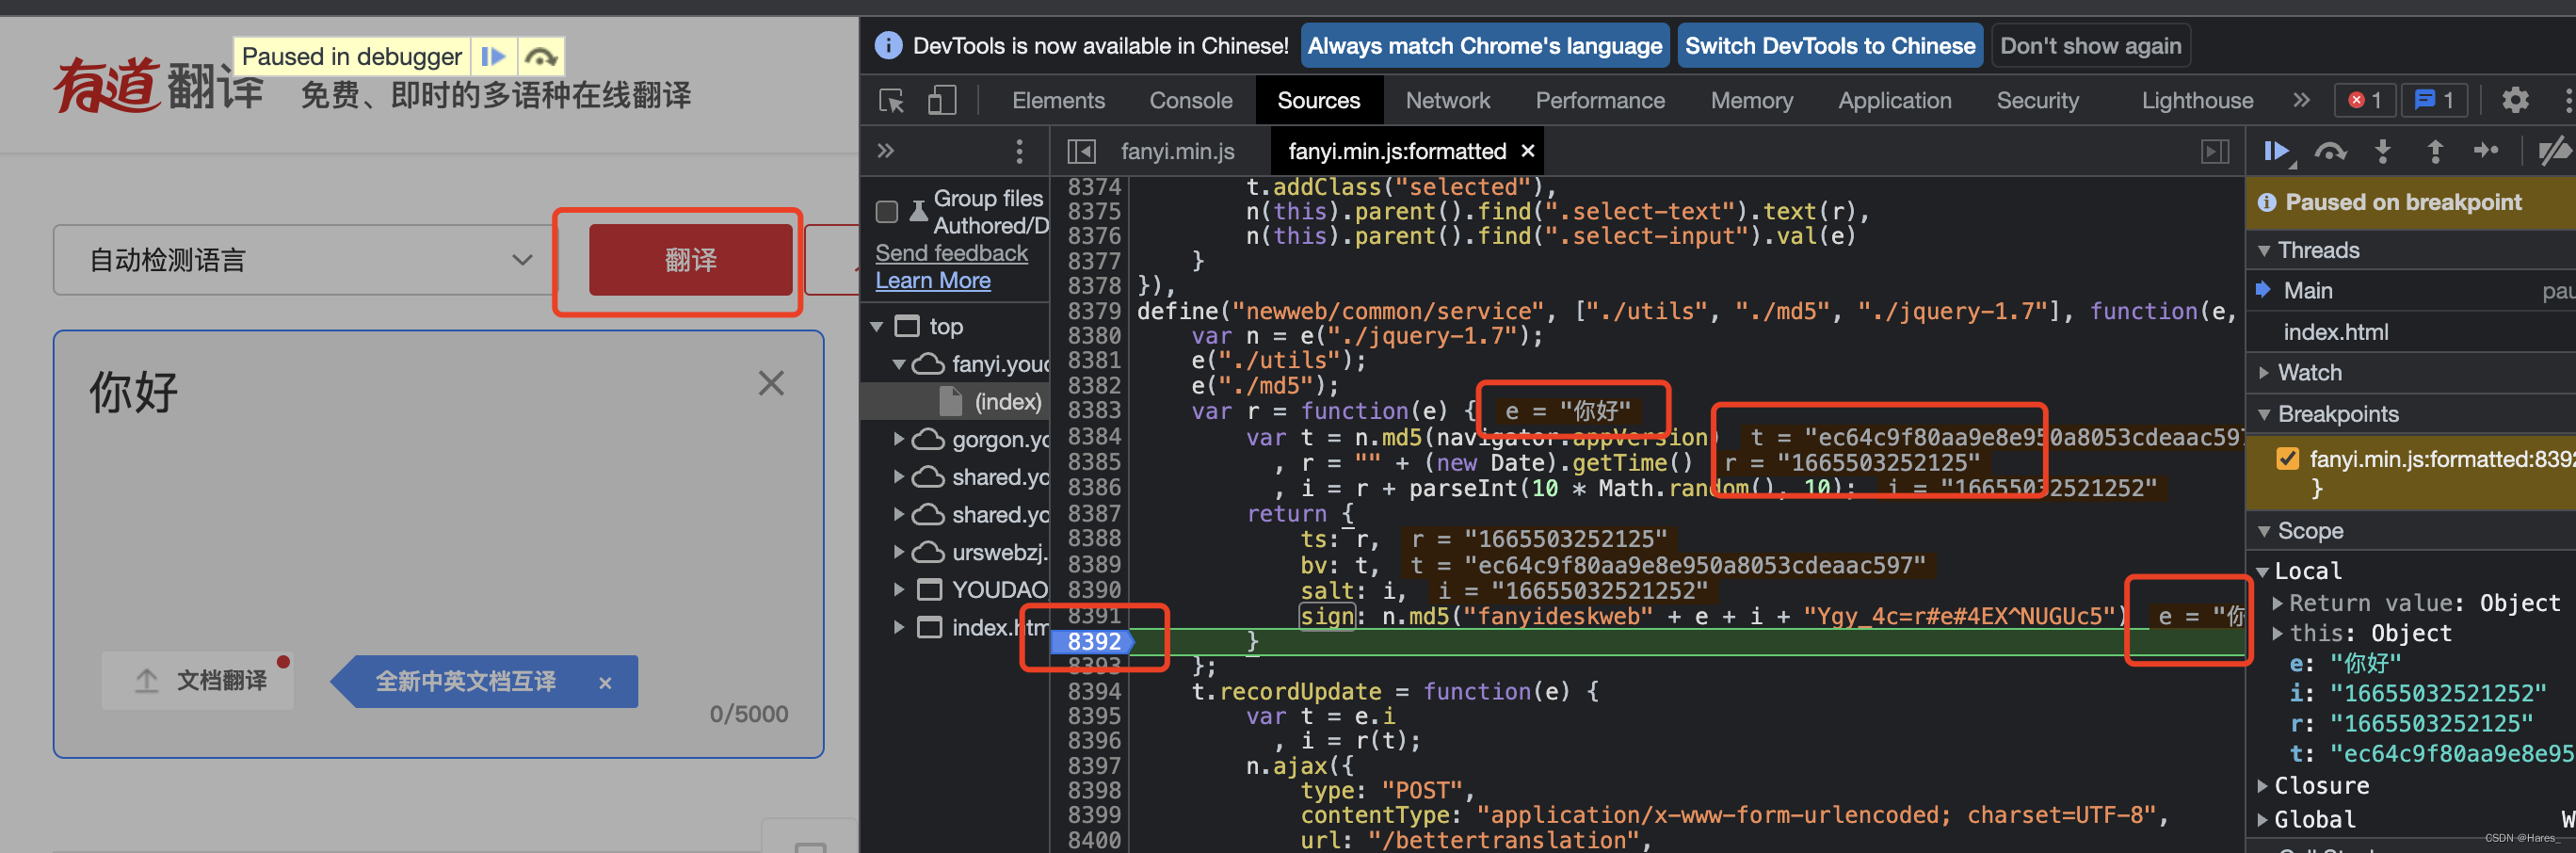The image size is (2576, 853).
Task: Click the 文档翻译 upload button
Action: pos(198,680)
